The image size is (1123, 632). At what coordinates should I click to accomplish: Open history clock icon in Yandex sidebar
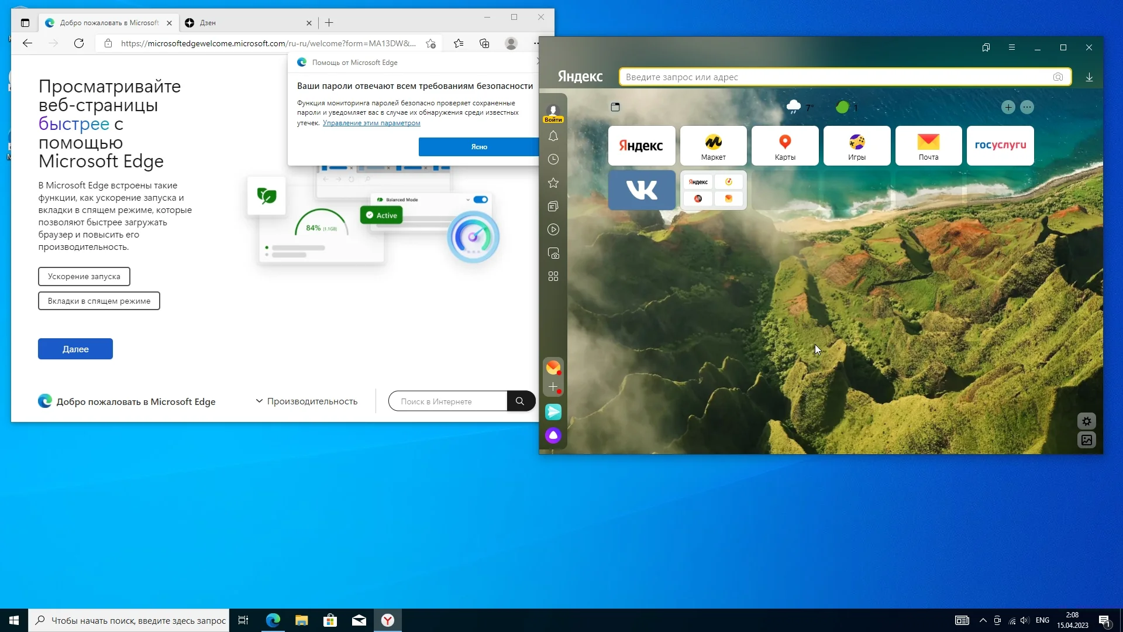tap(553, 160)
